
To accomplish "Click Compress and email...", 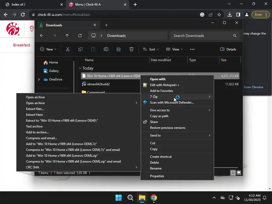I will tap(41, 138).
